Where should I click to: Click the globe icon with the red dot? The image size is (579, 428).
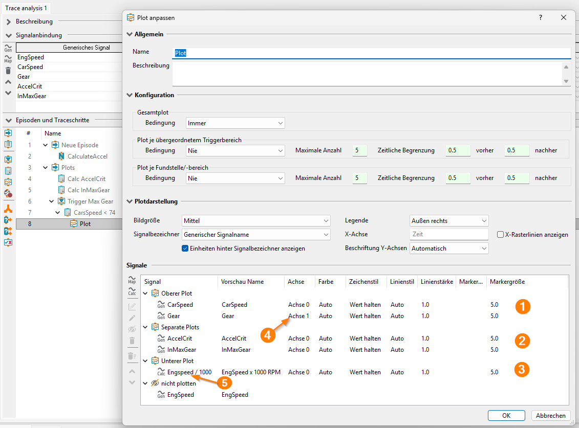point(8,193)
